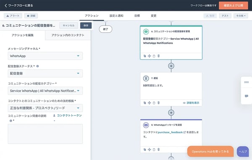Clone step 7 with copy icon
The height and width of the screenshot is (160, 252).
144,103
